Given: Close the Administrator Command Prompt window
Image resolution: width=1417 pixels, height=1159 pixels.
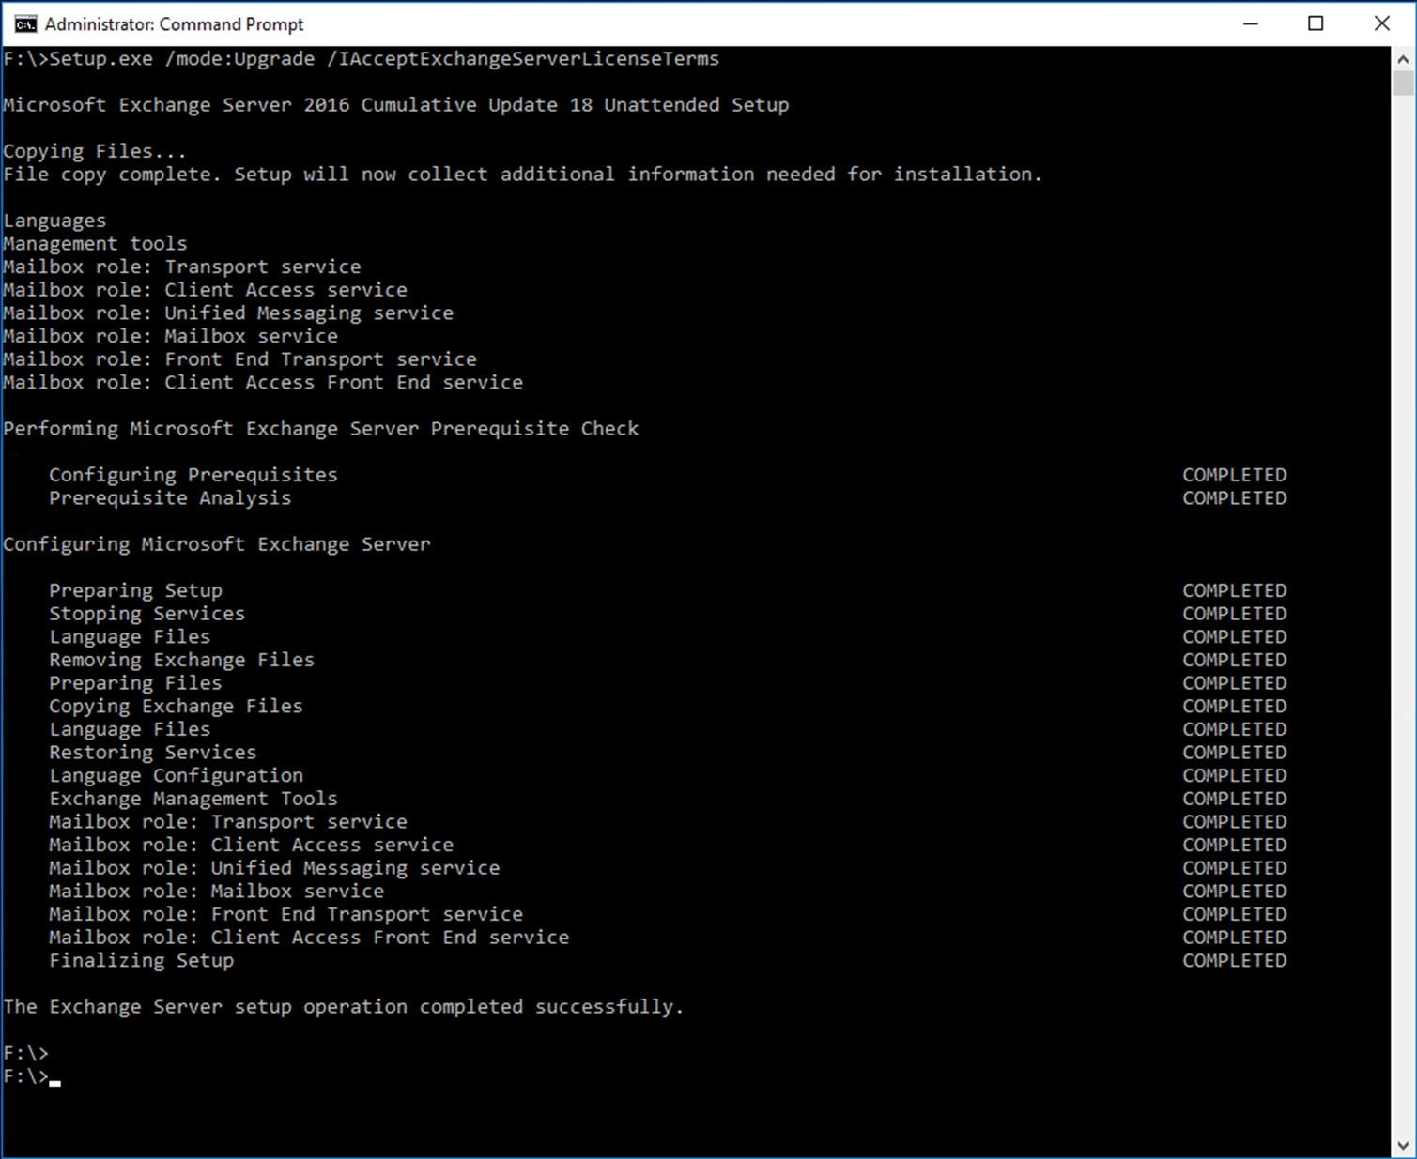Looking at the screenshot, I should coord(1381,23).
